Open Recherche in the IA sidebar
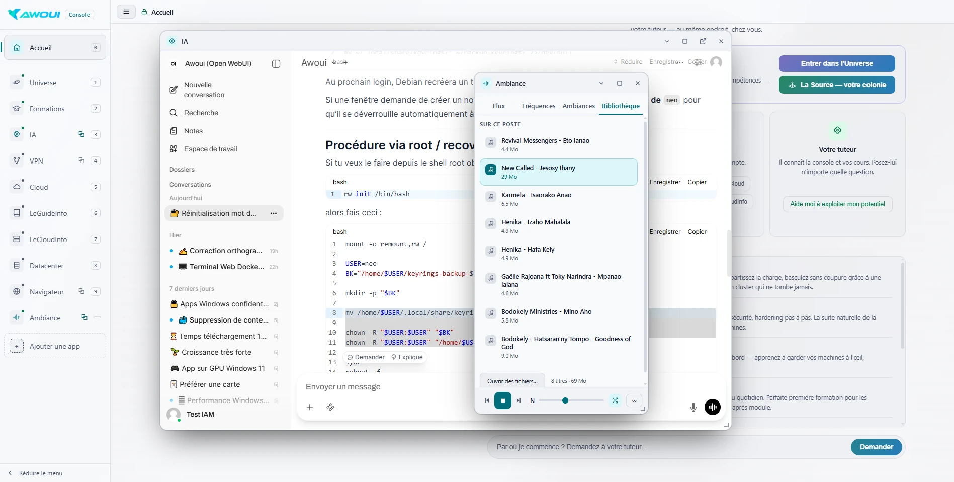 [x=224, y=113]
